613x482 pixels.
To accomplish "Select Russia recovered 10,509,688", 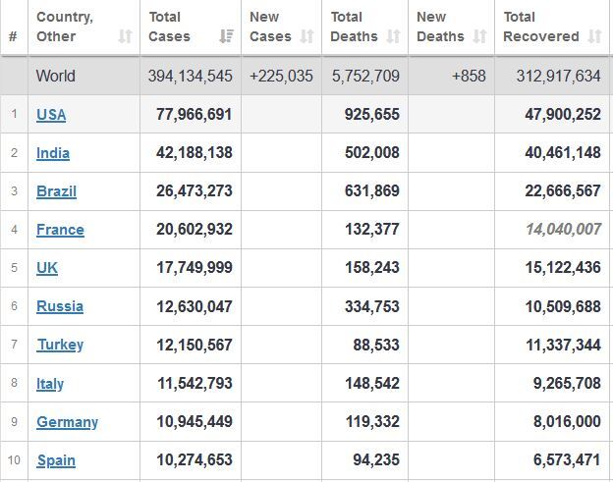I will [x=563, y=306].
